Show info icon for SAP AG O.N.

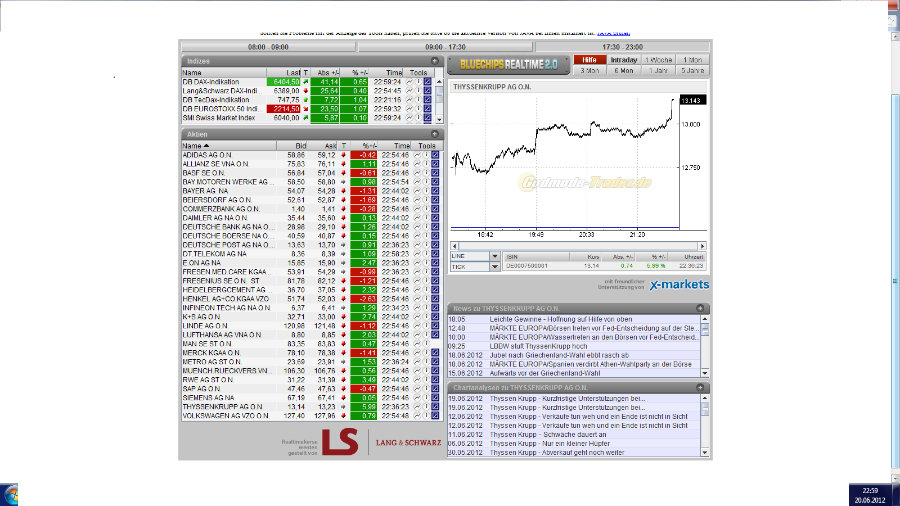pyautogui.click(x=426, y=389)
